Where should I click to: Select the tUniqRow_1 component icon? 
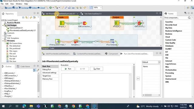click(76, 41)
